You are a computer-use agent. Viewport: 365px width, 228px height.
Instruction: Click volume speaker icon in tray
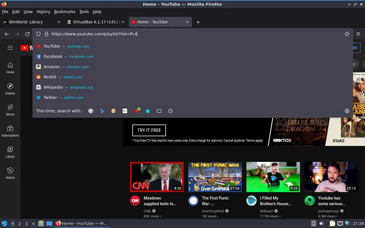pos(322,223)
